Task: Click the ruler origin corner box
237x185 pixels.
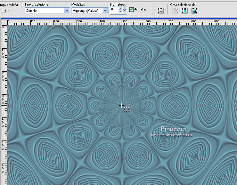Action: (3, 22)
